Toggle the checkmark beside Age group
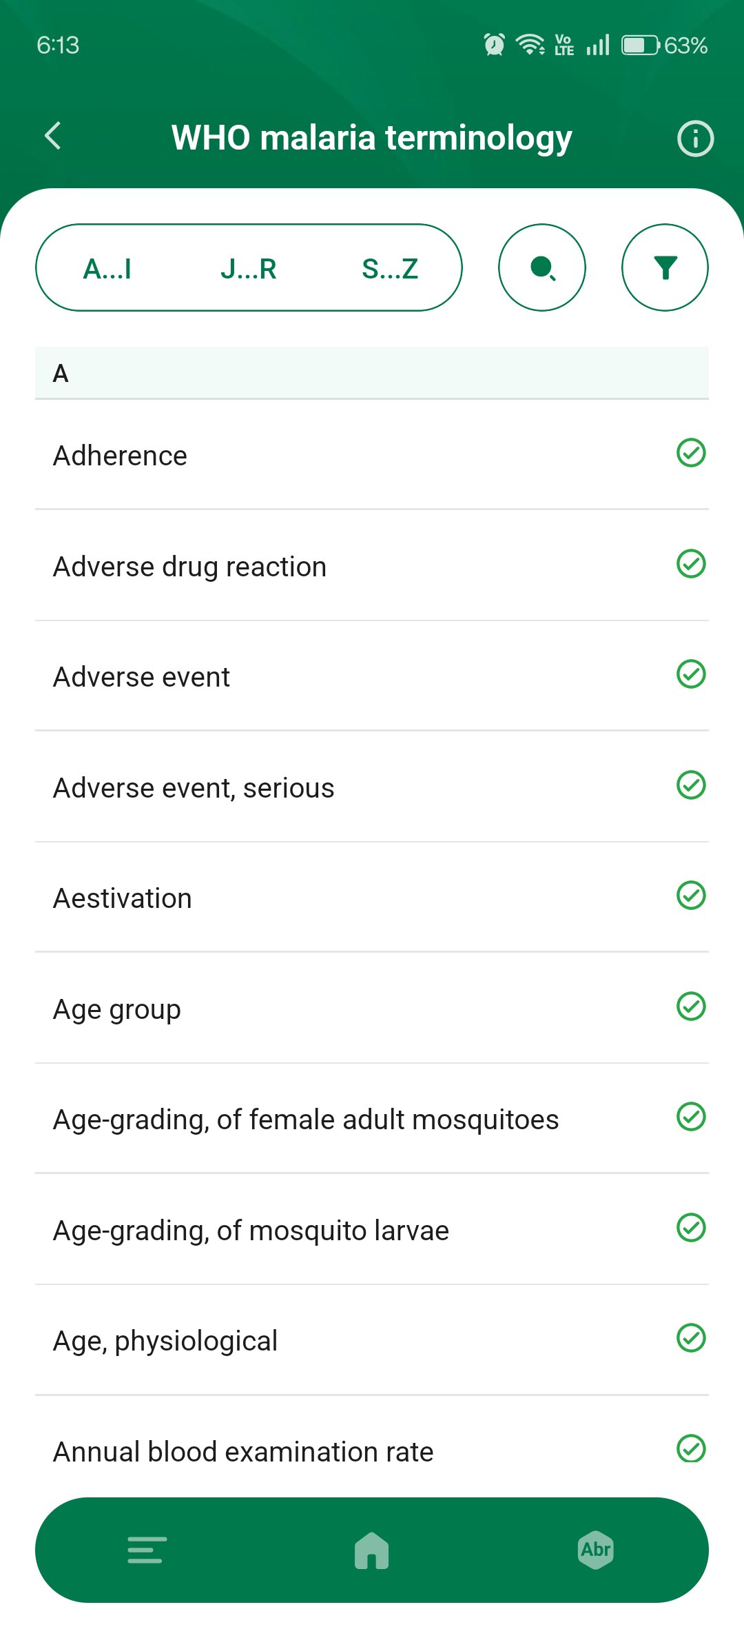 [x=691, y=1007]
